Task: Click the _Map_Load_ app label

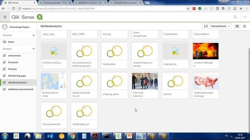Action: (48, 34)
